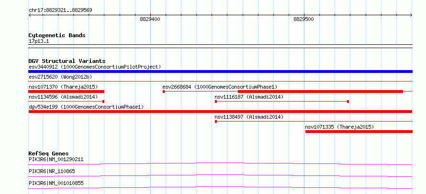Click the 8829500 ruler position label
Screen dimensions: 426x194
click(x=303, y=19)
